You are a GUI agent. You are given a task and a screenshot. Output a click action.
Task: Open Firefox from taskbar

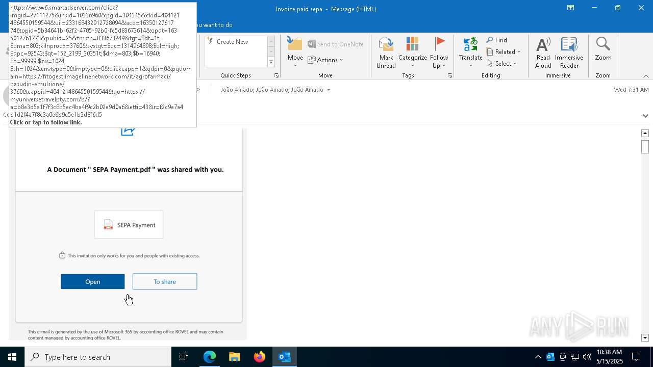pyautogui.click(x=260, y=357)
